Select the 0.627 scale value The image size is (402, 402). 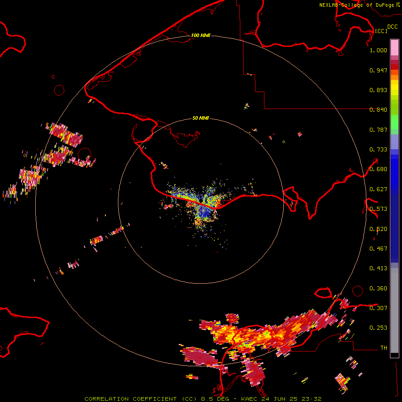coord(378,189)
